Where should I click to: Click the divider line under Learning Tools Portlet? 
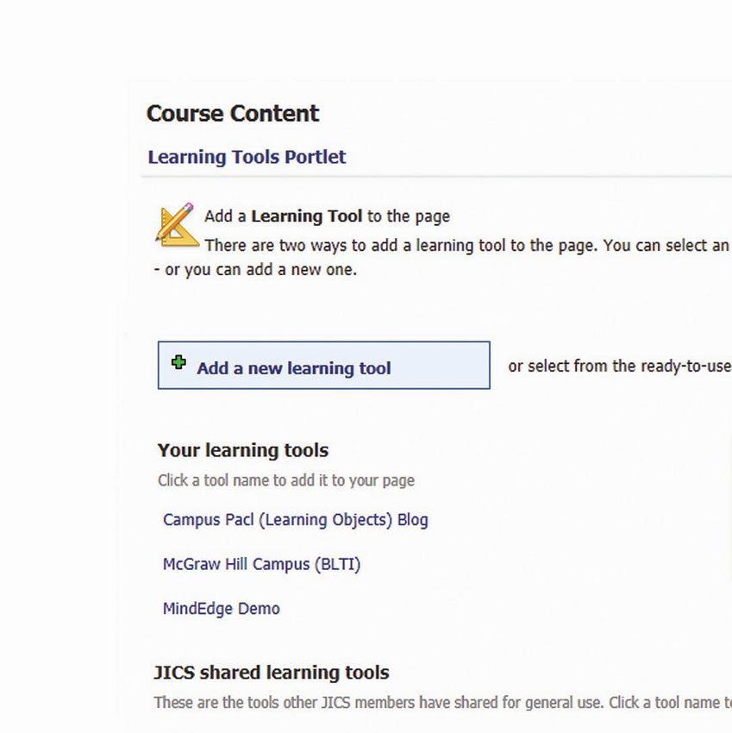click(x=436, y=177)
